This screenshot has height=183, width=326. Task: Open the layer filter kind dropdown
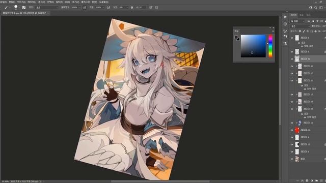pos(297,21)
